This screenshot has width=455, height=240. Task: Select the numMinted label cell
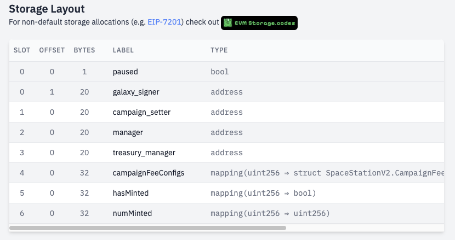(132, 213)
